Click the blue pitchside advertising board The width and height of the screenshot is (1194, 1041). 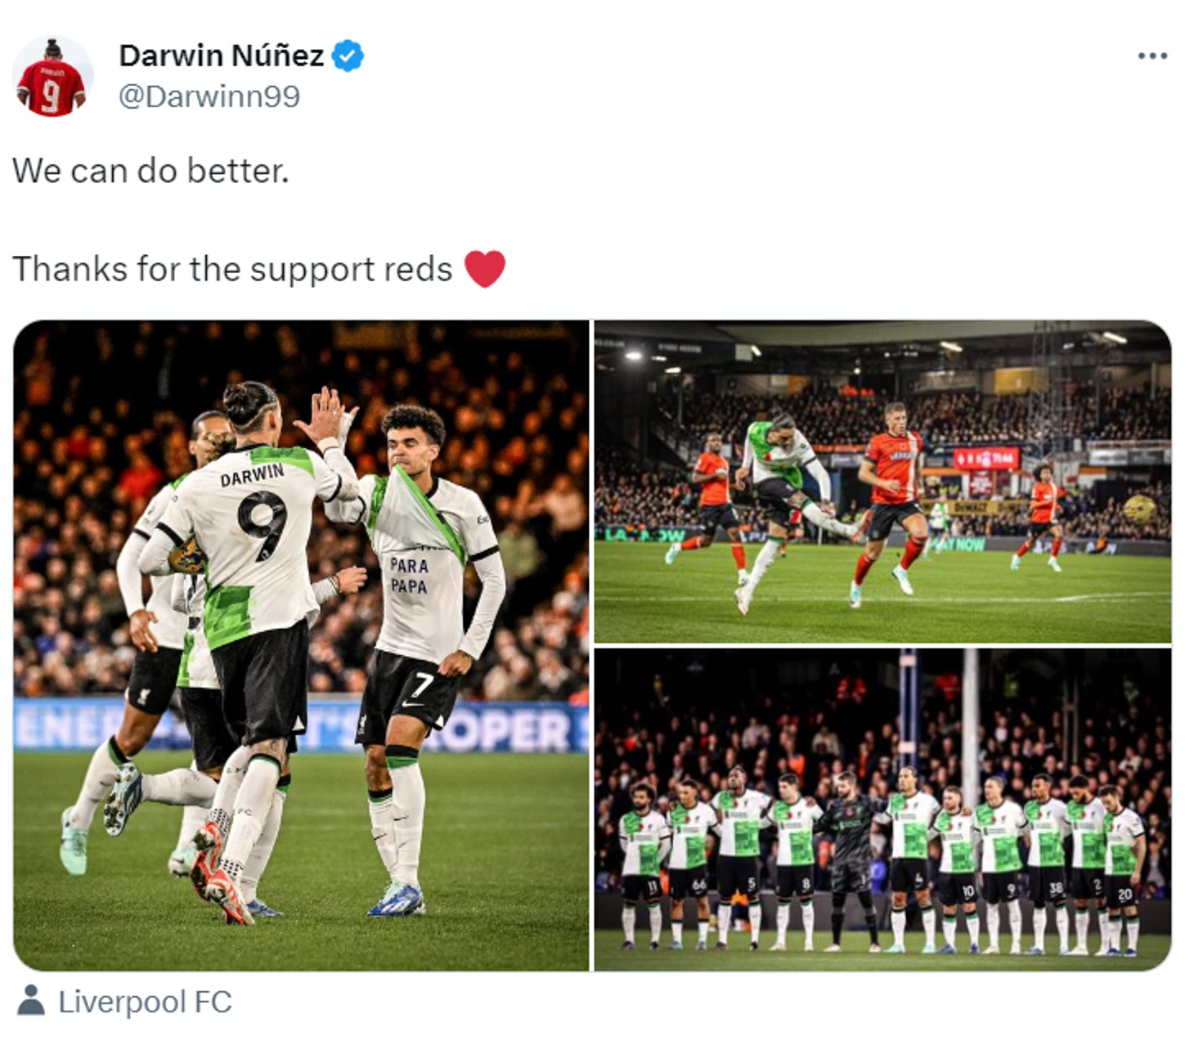coord(302,725)
